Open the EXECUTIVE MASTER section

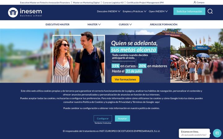point(58,24)
